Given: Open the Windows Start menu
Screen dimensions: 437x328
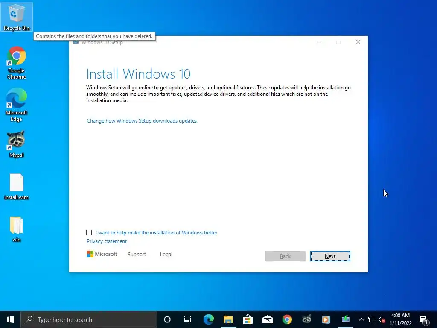Looking at the screenshot, I should pos(10,319).
